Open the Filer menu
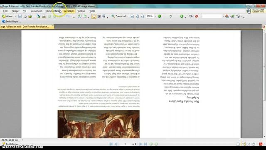The height and width of the screenshot is (150, 266). [5, 11]
